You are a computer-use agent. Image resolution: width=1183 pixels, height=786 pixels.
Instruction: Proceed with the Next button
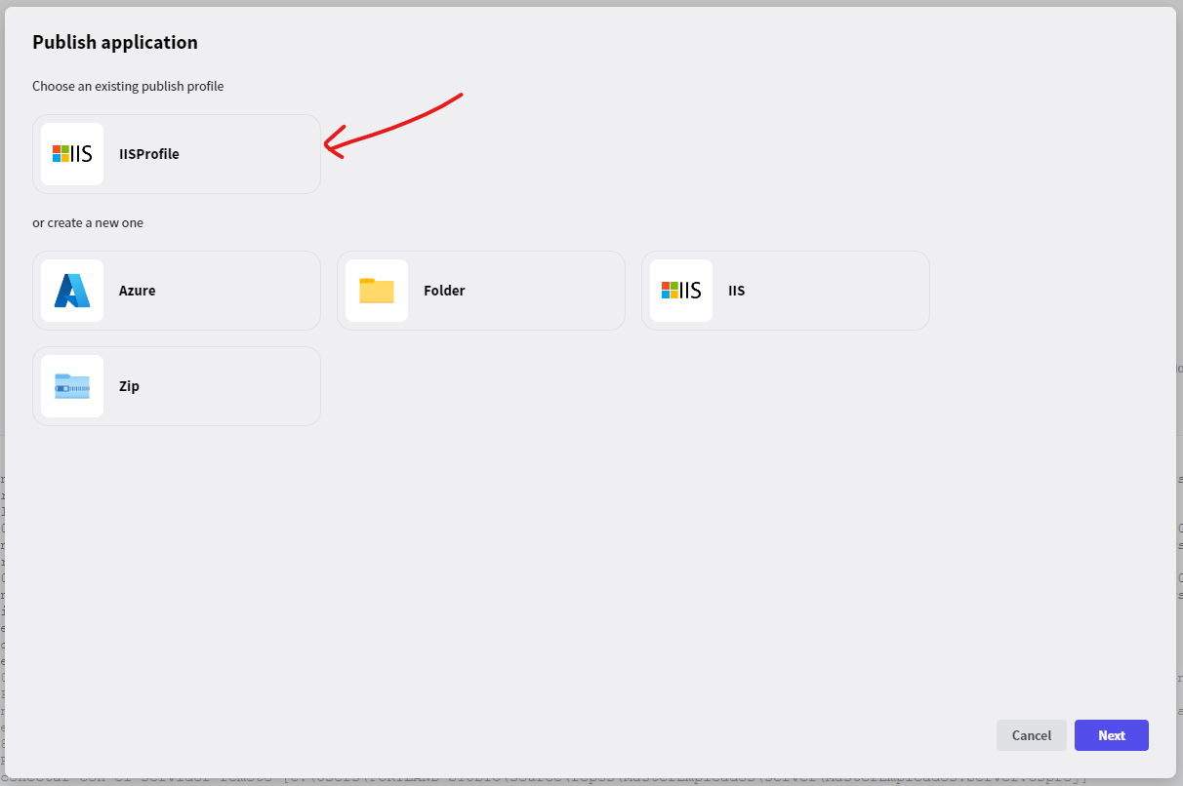1112,735
